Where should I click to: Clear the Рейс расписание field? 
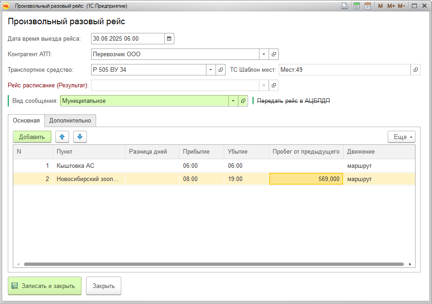(x=263, y=85)
